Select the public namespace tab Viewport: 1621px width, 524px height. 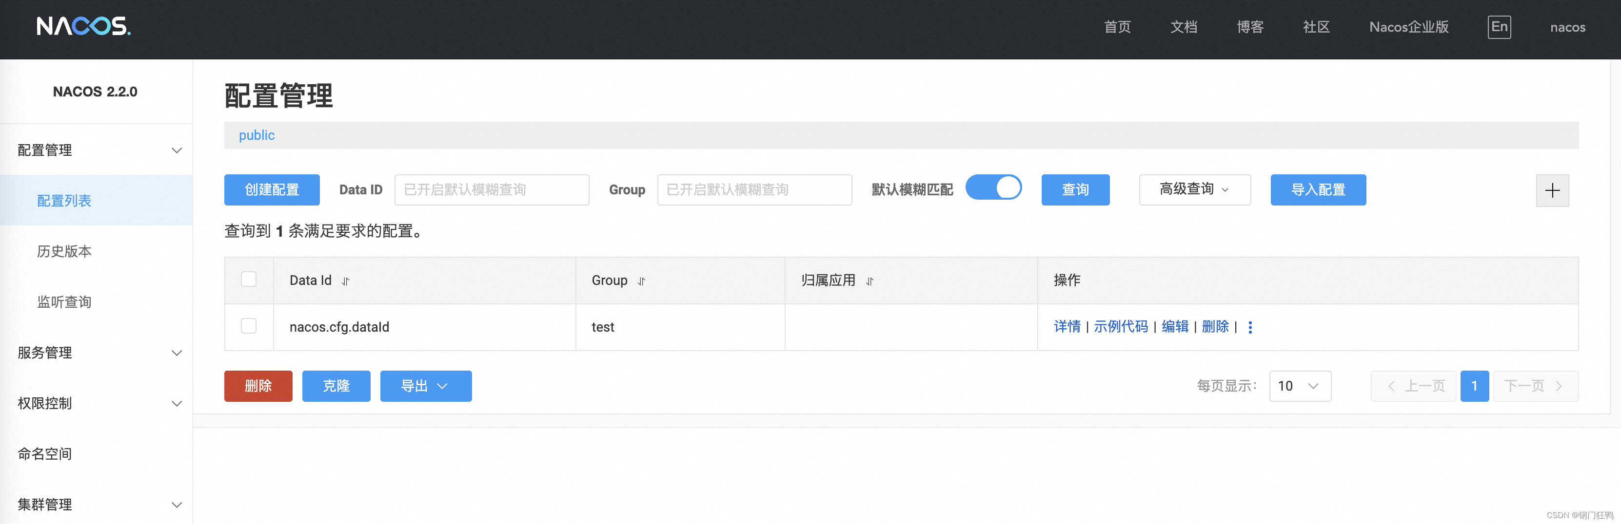(x=257, y=135)
